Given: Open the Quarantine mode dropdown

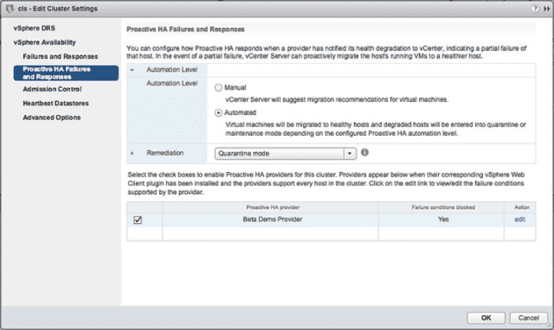Looking at the screenshot, I should point(286,154).
